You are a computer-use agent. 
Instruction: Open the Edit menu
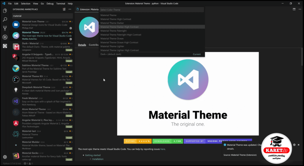point(16,4)
